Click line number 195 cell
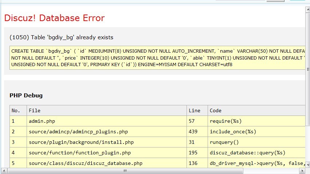The width and height of the screenshot is (310, 174). click(197, 153)
